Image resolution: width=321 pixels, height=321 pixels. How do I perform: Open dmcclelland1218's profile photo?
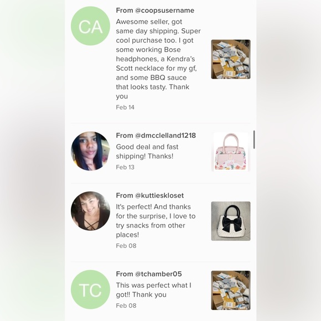[90, 151]
